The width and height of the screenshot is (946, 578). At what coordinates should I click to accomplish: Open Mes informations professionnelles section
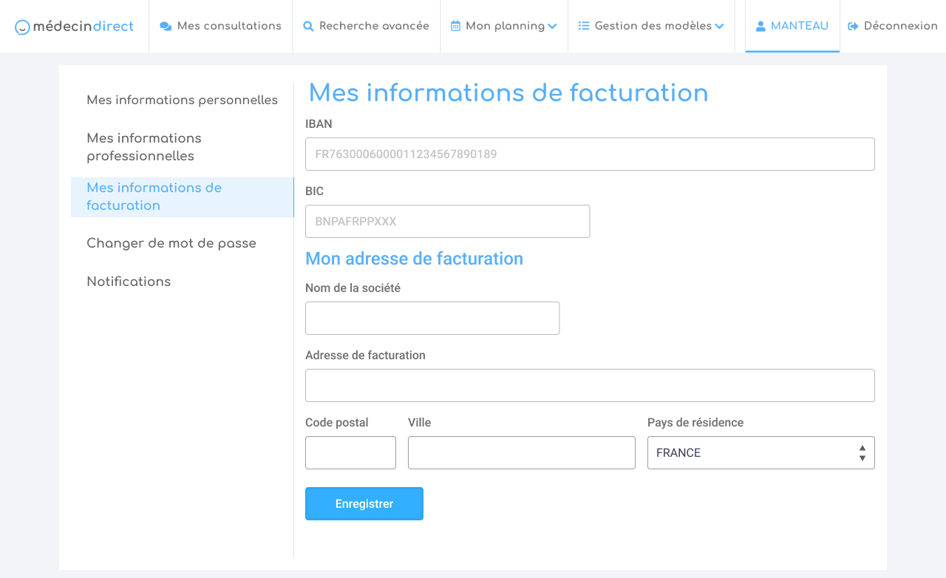(144, 147)
